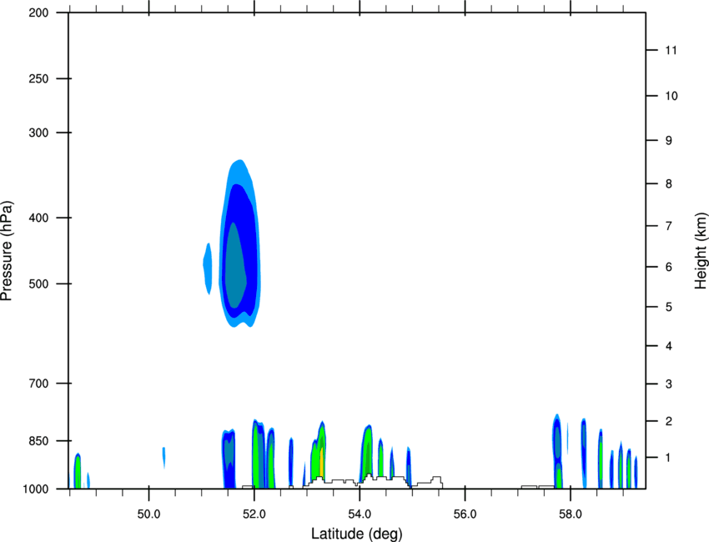Image resolution: width=709 pixels, height=542 pixels.
Task: Click the 3 km height tick label
Action: click(x=668, y=384)
